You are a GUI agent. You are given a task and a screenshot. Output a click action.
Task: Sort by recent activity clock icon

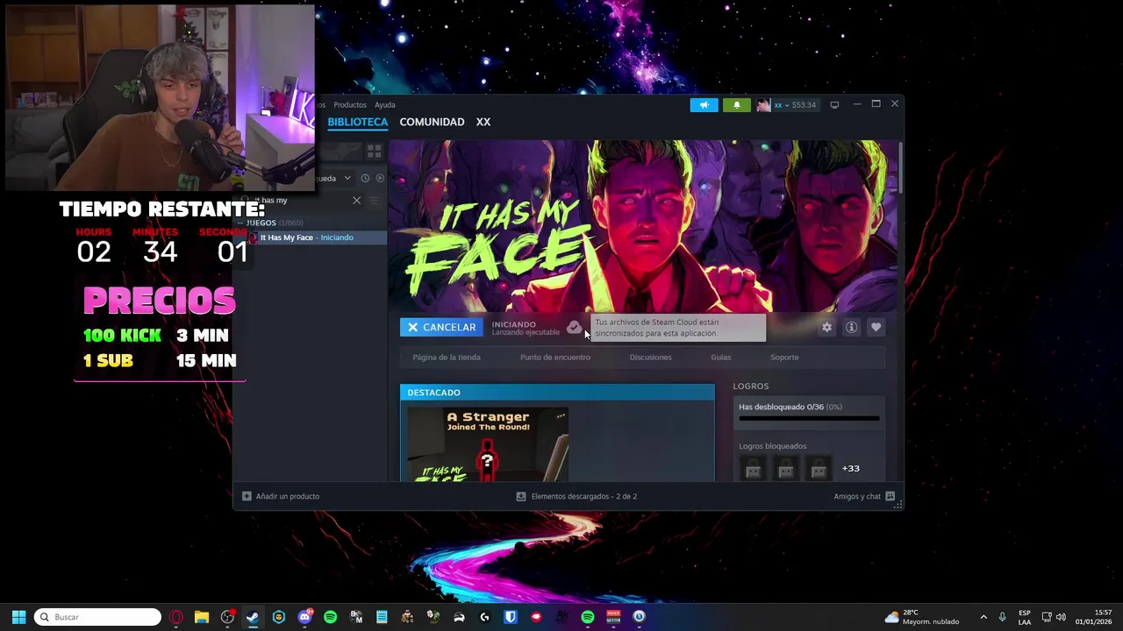pyautogui.click(x=365, y=178)
